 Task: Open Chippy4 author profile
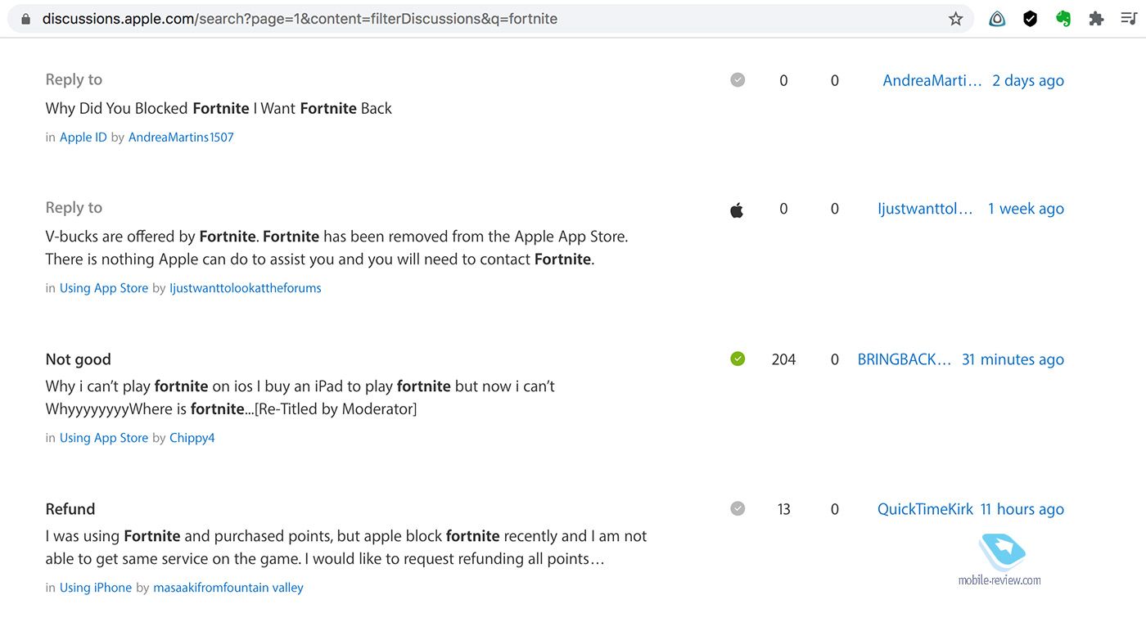point(192,438)
